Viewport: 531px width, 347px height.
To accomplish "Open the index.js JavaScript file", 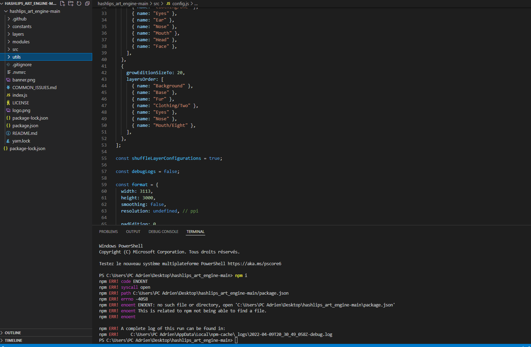I will 20,95.
